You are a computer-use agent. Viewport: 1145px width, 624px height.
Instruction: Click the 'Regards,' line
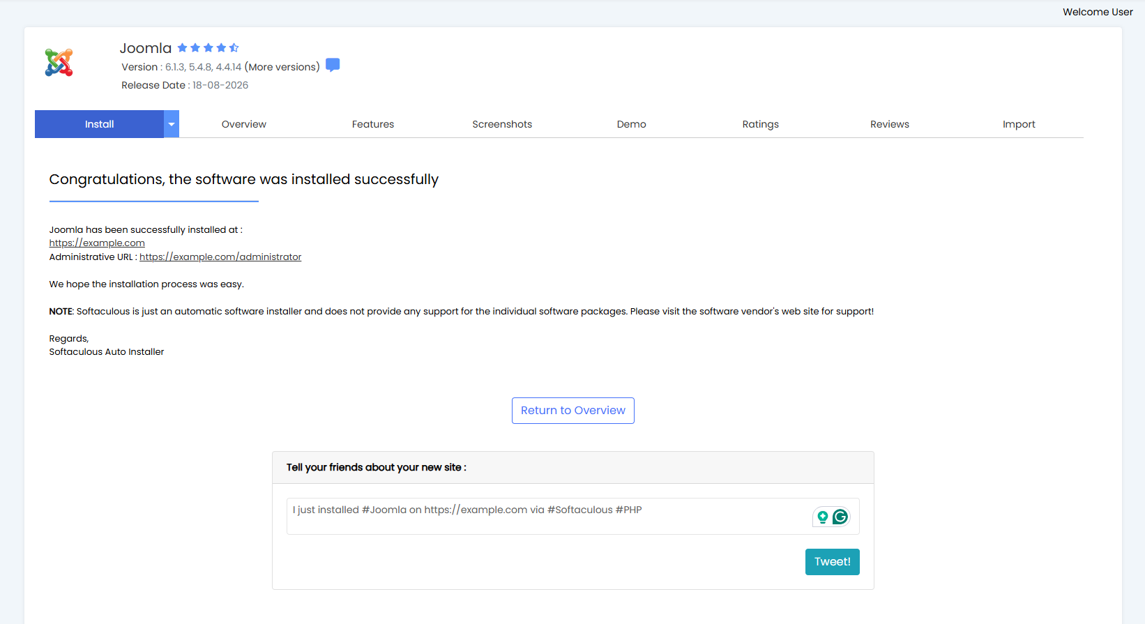(69, 339)
